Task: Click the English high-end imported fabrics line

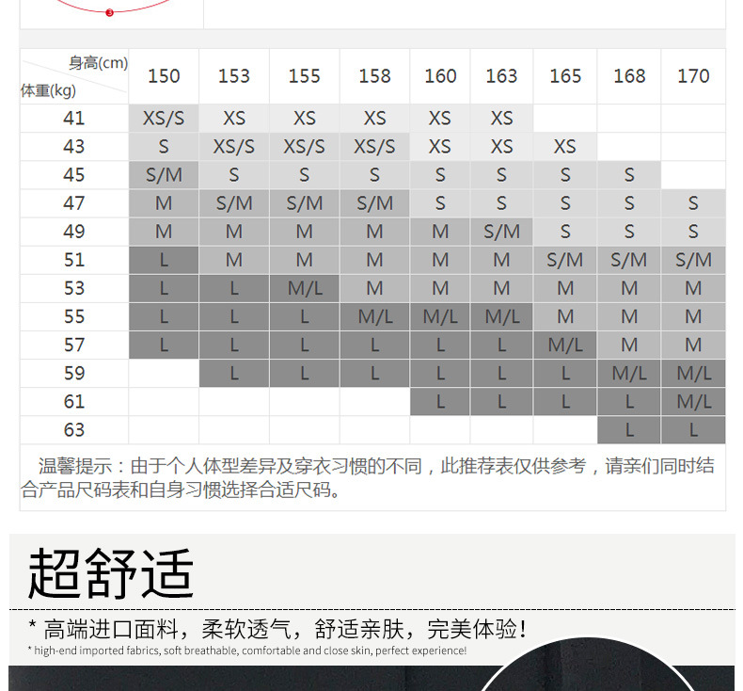Action: [x=246, y=651]
